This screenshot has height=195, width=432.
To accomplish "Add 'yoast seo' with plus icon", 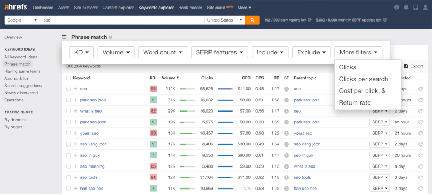I will point(76,133).
